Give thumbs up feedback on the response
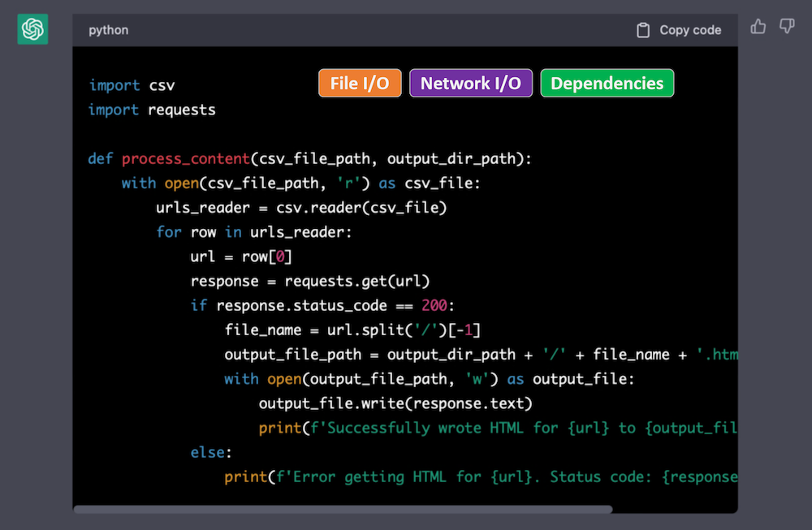This screenshot has width=812, height=530. click(x=758, y=27)
